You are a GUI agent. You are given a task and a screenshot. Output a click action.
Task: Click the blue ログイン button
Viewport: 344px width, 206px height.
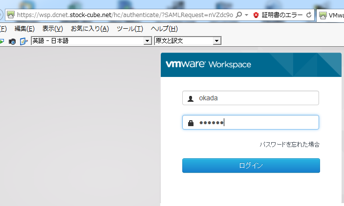(x=251, y=166)
